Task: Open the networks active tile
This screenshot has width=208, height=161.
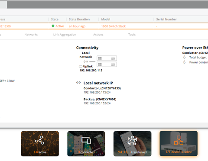Action: coord(40,144)
